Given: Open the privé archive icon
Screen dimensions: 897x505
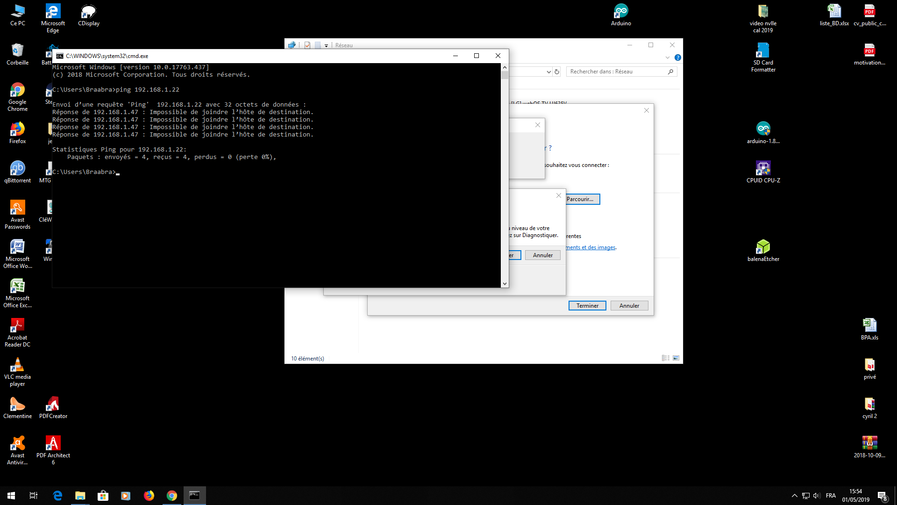Looking at the screenshot, I should coord(869,368).
